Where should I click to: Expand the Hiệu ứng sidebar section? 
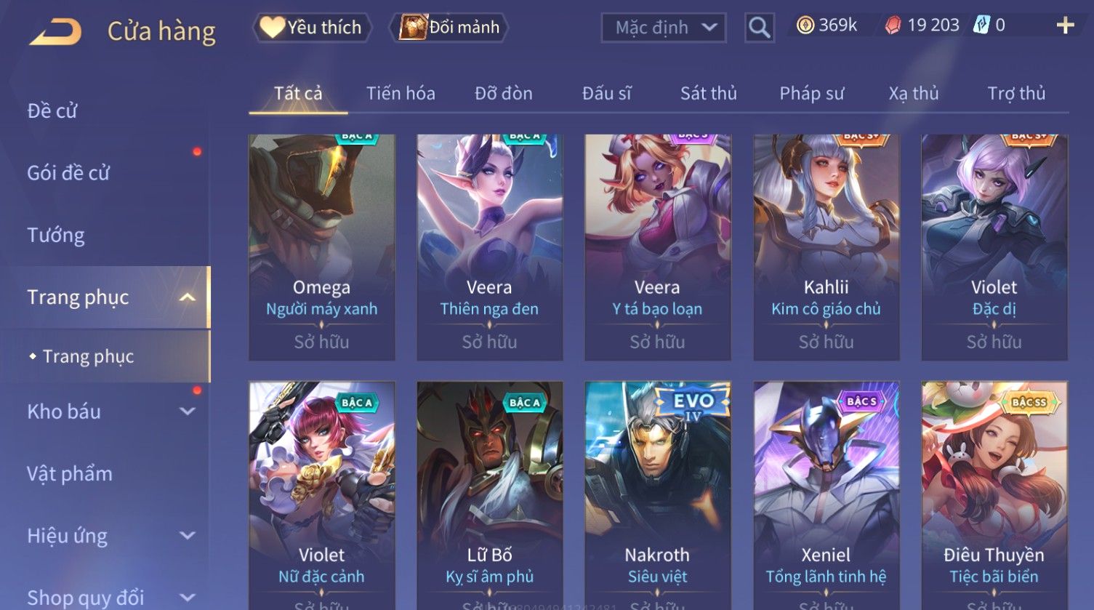point(188,536)
